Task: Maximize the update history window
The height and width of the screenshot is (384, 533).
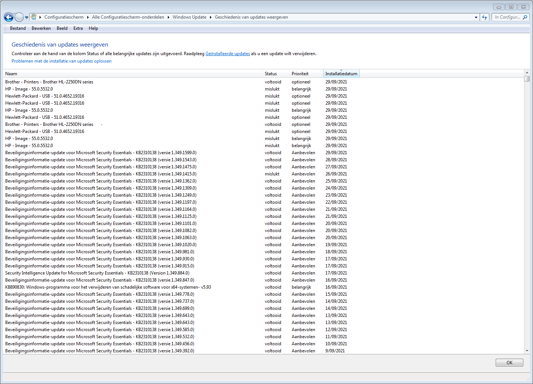Action: click(x=511, y=7)
